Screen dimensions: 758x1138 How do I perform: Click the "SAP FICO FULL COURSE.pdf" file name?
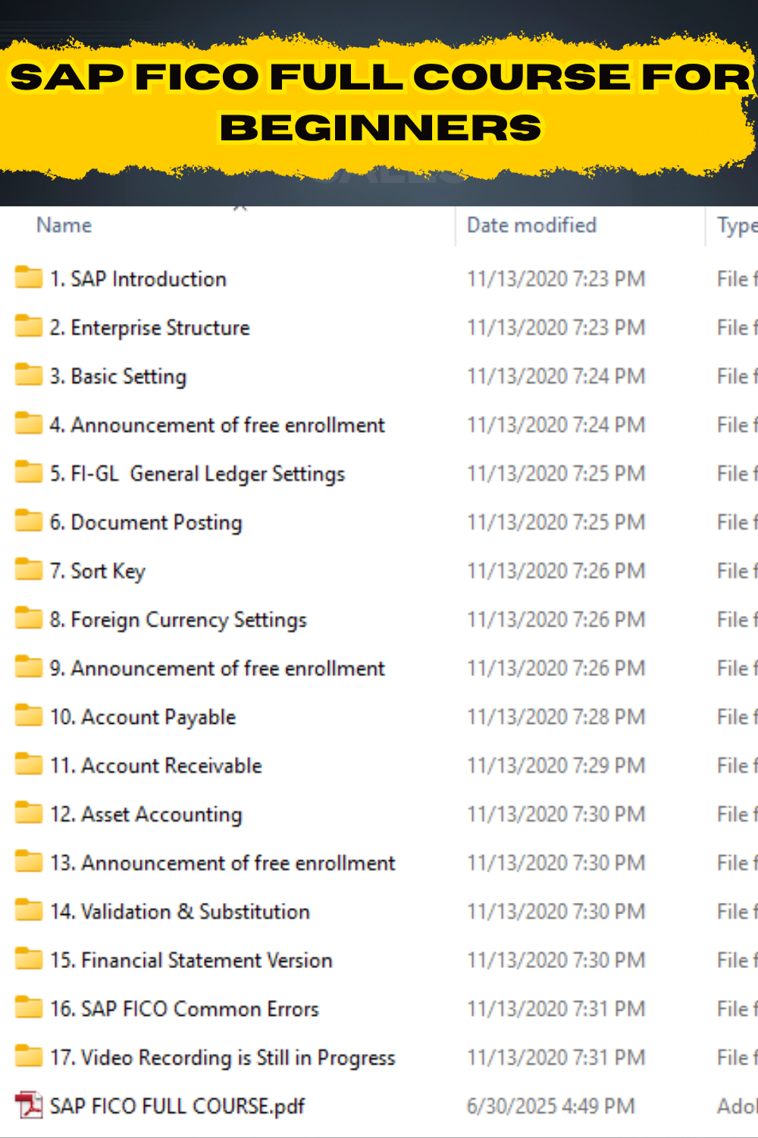(177, 1107)
